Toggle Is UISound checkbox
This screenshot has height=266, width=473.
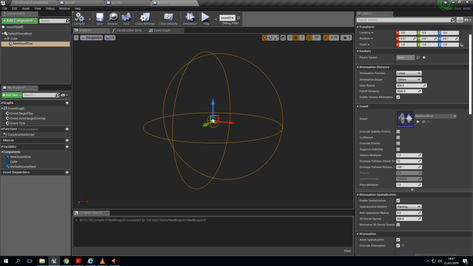point(398,137)
